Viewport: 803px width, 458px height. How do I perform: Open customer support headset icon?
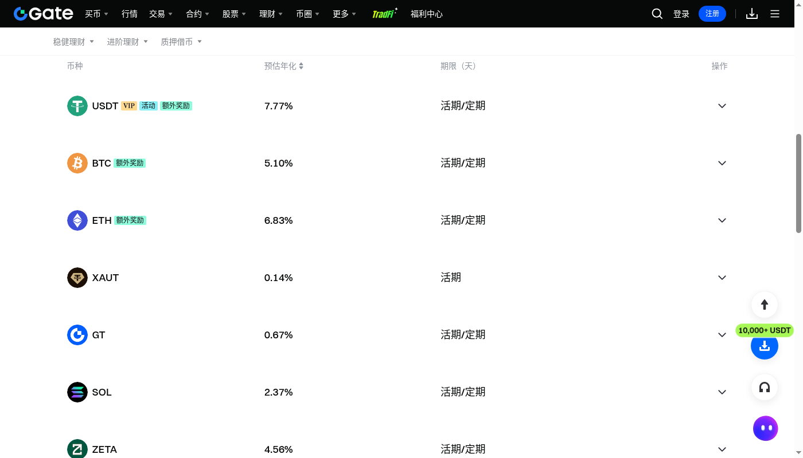pos(765,388)
